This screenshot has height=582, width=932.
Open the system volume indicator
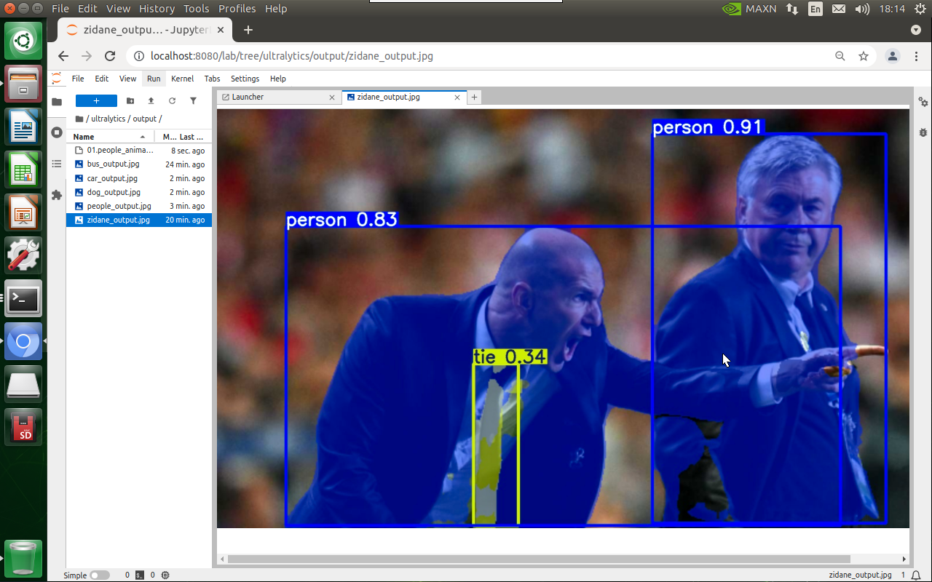pyautogui.click(x=862, y=9)
